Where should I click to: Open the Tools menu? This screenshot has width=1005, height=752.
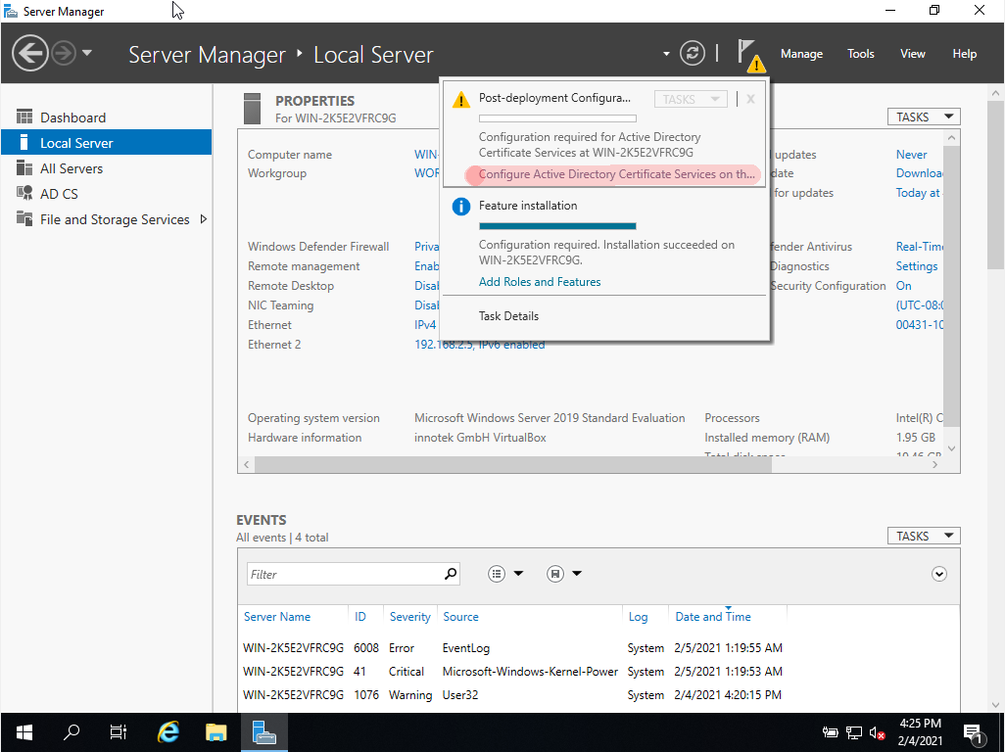click(x=861, y=54)
